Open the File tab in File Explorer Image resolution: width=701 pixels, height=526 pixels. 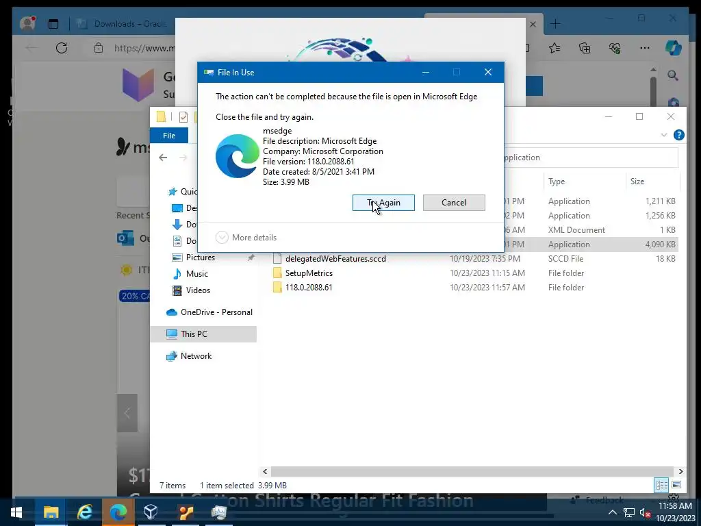pyautogui.click(x=169, y=136)
